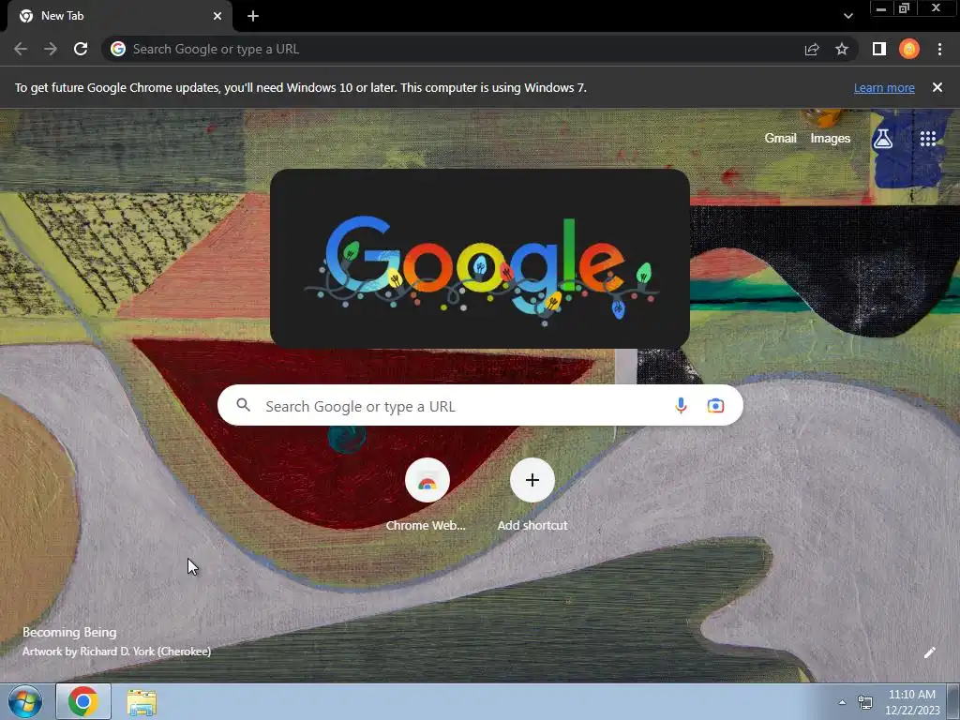Expand the tab search dropdown arrow
The width and height of the screenshot is (960, 720).
click(x=847, y=17)
